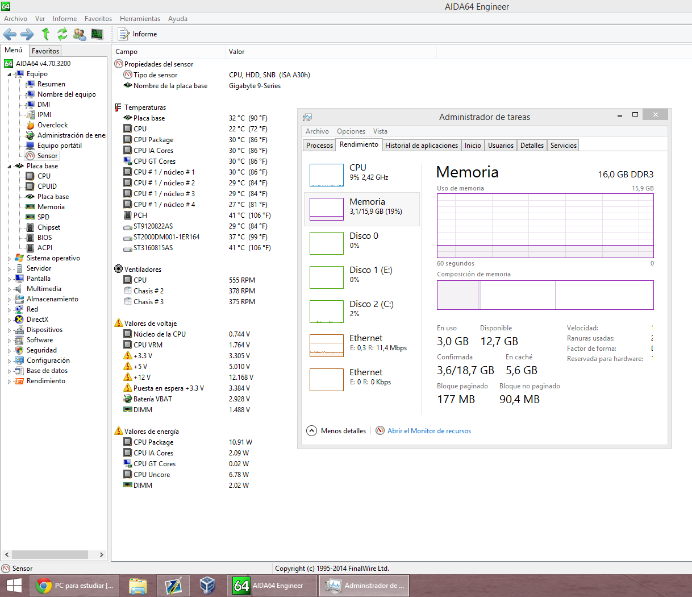The height and width of the screenshot is (597, 692).
Task: Open the Favoritos menu in menu bar
Action: [x=98, y=19]
